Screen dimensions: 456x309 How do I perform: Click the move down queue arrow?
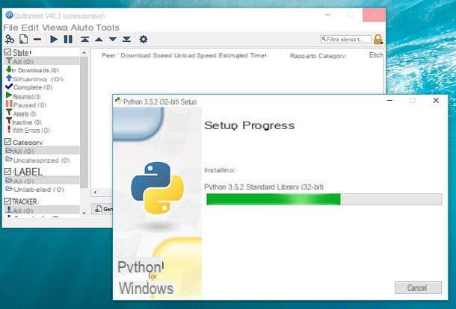point(113,40)
